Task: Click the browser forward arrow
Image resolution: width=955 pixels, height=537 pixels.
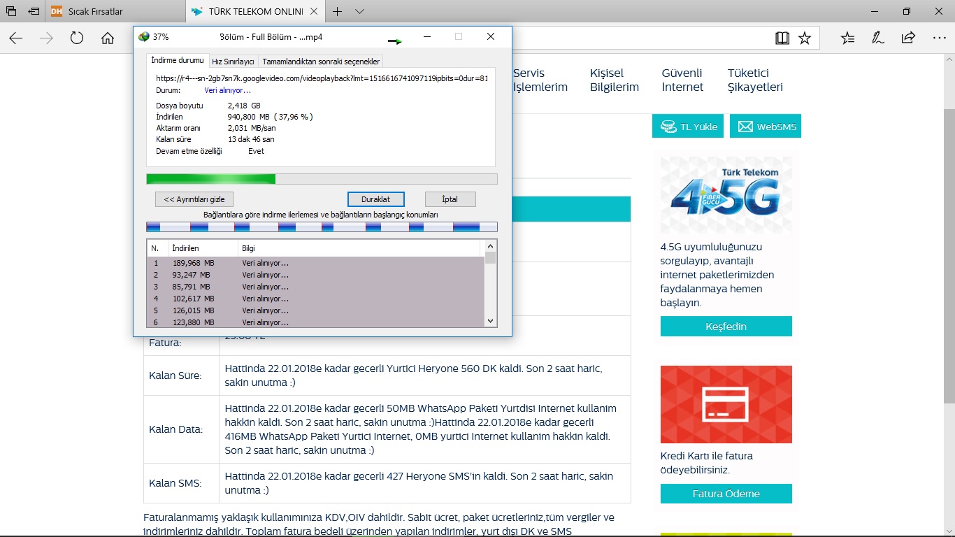Action: [46, 38]
